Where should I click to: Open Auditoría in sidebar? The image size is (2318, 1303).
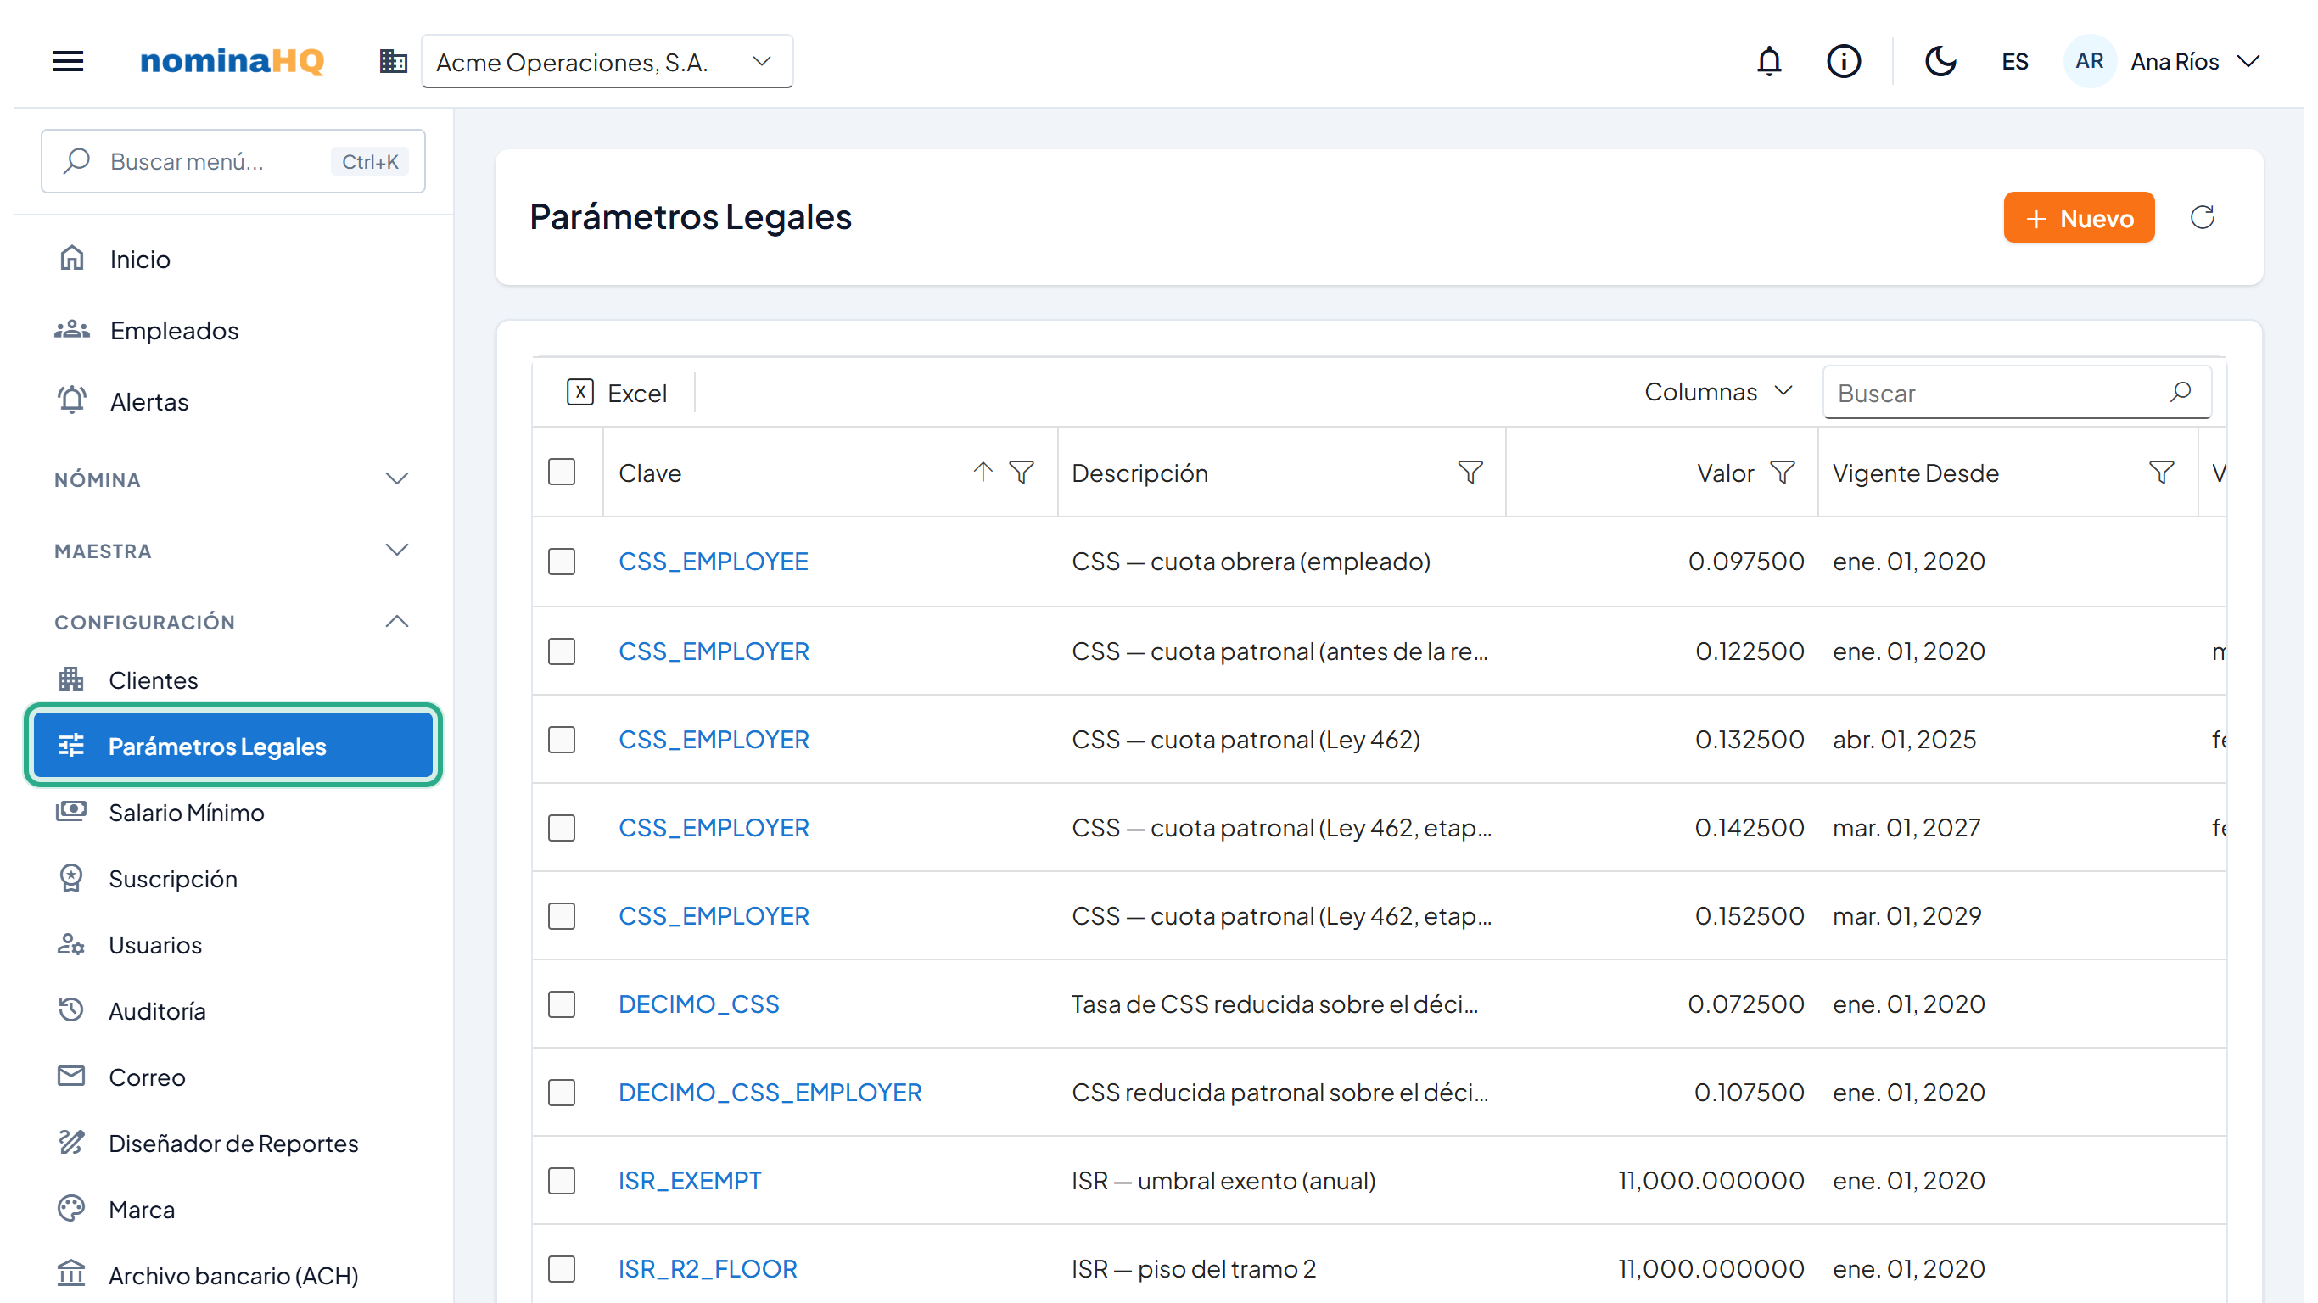[x=232, y=1010]
